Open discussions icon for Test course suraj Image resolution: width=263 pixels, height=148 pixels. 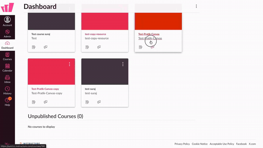click(45, 47)
